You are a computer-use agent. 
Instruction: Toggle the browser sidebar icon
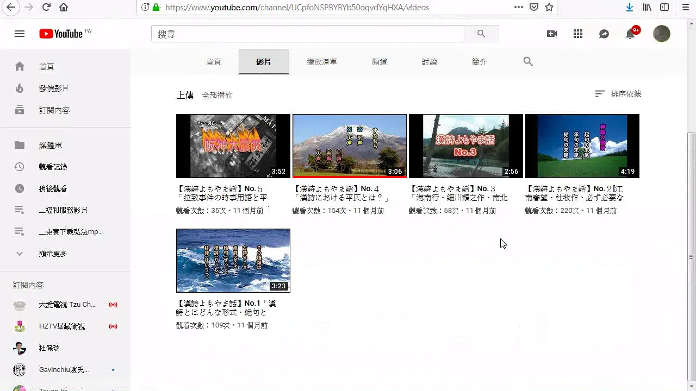pyautogui.click(x=664, y=7)
